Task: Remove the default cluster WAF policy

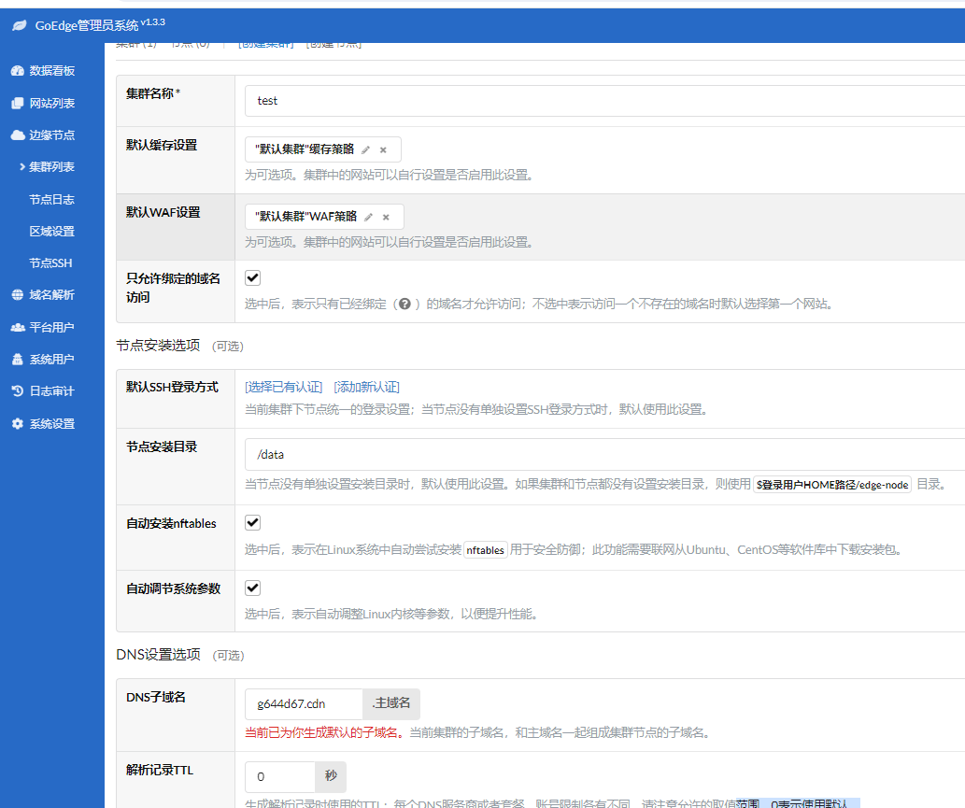Action: click(x=386, y=217)
